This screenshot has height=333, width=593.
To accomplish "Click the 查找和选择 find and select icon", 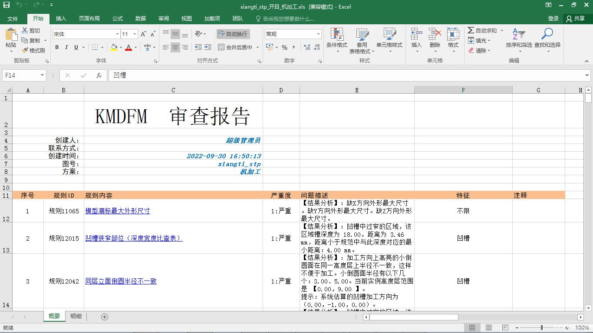I will pos(547,39).
